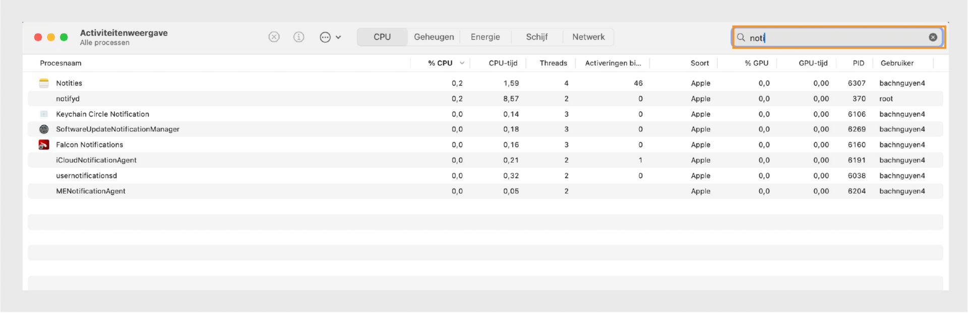Click the red close window button

(x=38, y=37)
